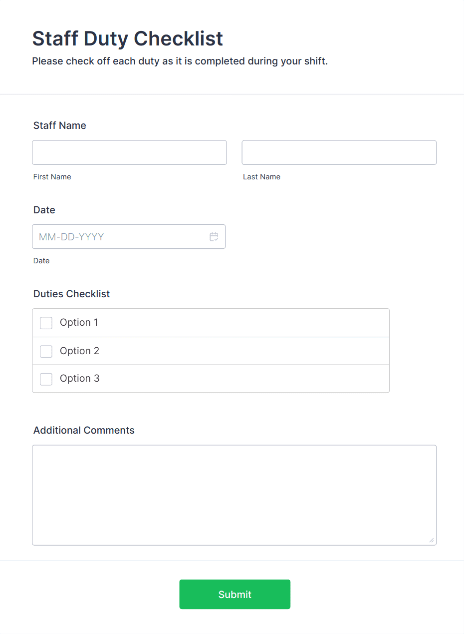Screen dimensions: 464x634
Task: Click the 'Staff Name' field label
Action: [x=60, y=125]
